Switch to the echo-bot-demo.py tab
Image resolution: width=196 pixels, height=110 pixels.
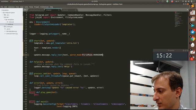coord(36,10)
